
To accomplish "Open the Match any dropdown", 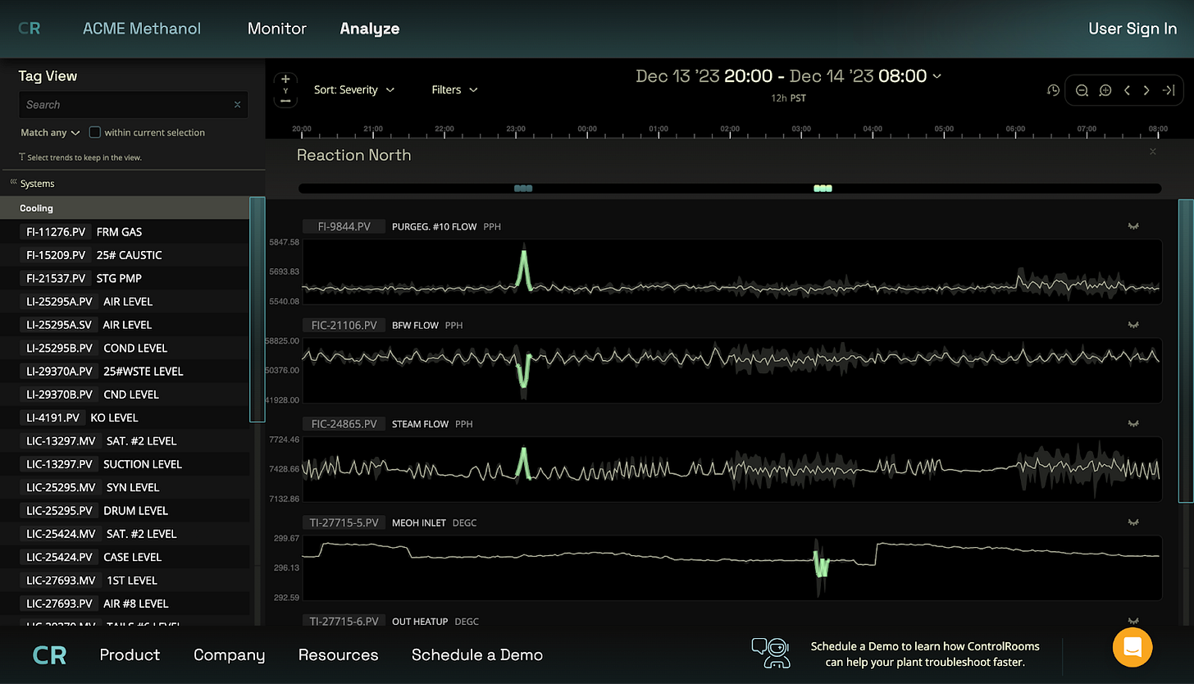I will (x=50, y=132).
